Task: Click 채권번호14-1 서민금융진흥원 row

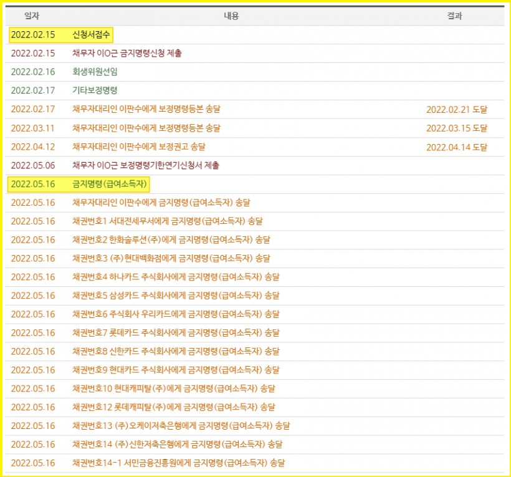Action: click(255, 463)
